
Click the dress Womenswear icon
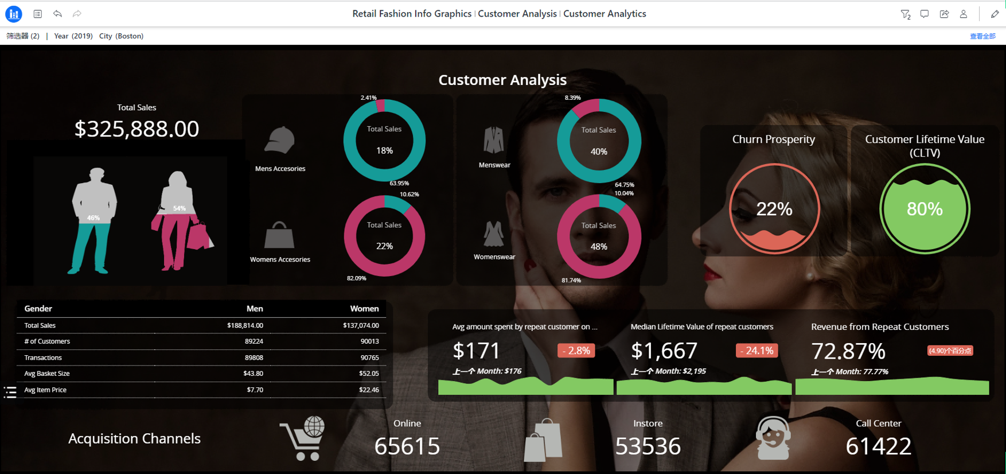pos(493,234)
